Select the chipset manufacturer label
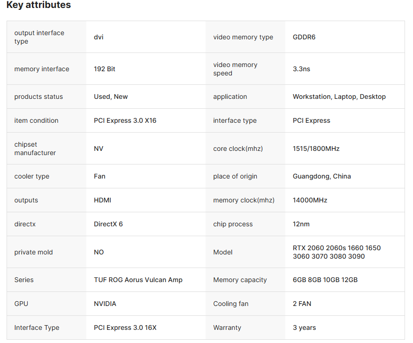The width and height of the screenshot is (413, 343). point(35,149)
